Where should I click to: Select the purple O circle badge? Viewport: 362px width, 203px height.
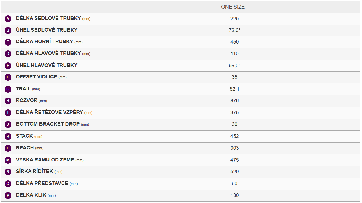click(x=8, y=184)
